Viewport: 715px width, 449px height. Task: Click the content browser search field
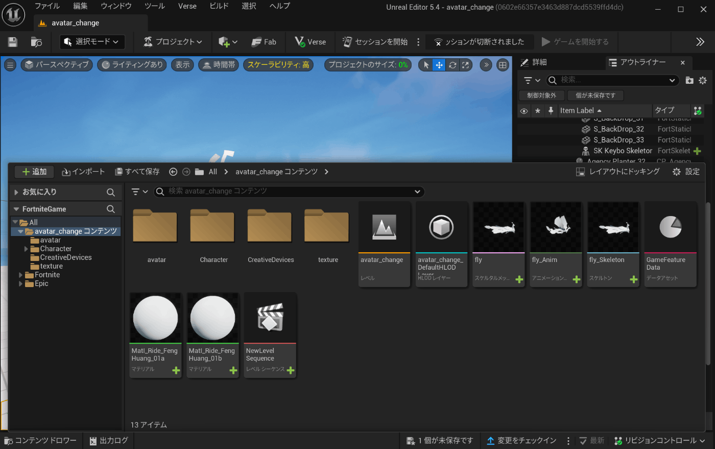coord(289,192)
